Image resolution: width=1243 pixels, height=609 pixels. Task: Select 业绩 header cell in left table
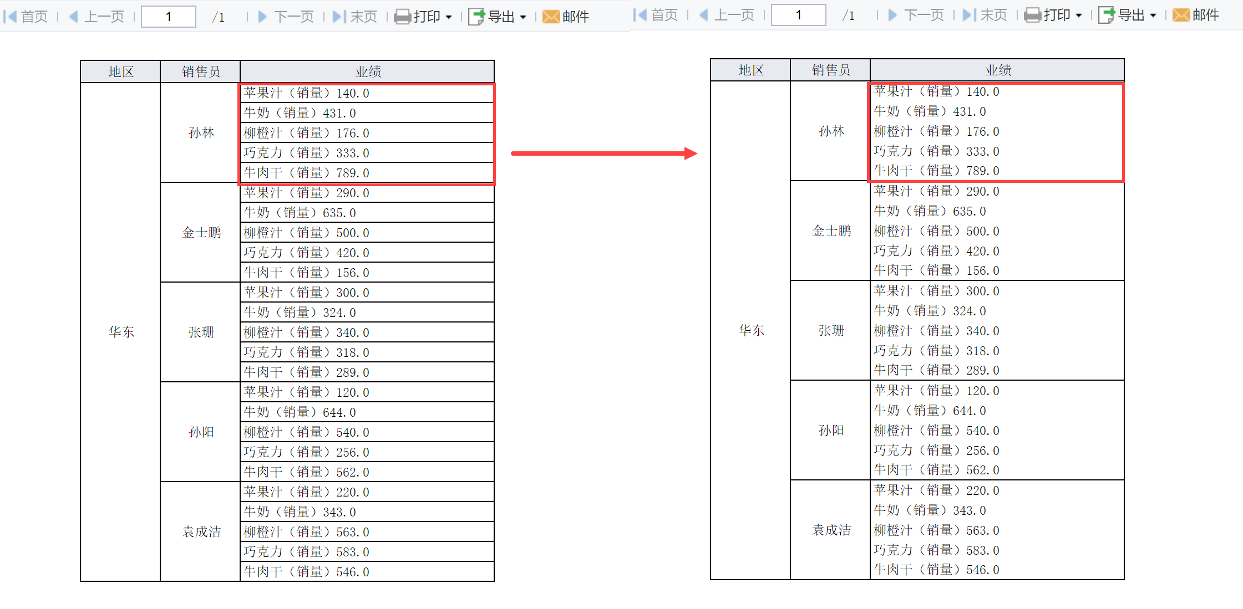tap(367, 71)
